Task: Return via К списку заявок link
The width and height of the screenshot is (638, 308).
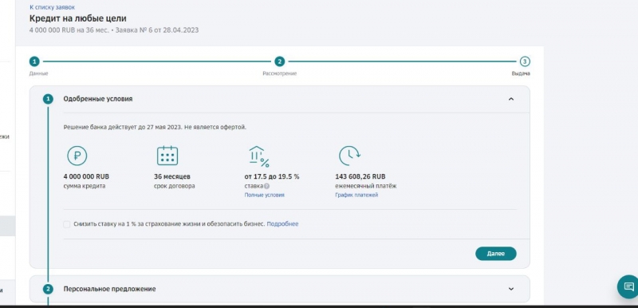Action: [52, 7]
